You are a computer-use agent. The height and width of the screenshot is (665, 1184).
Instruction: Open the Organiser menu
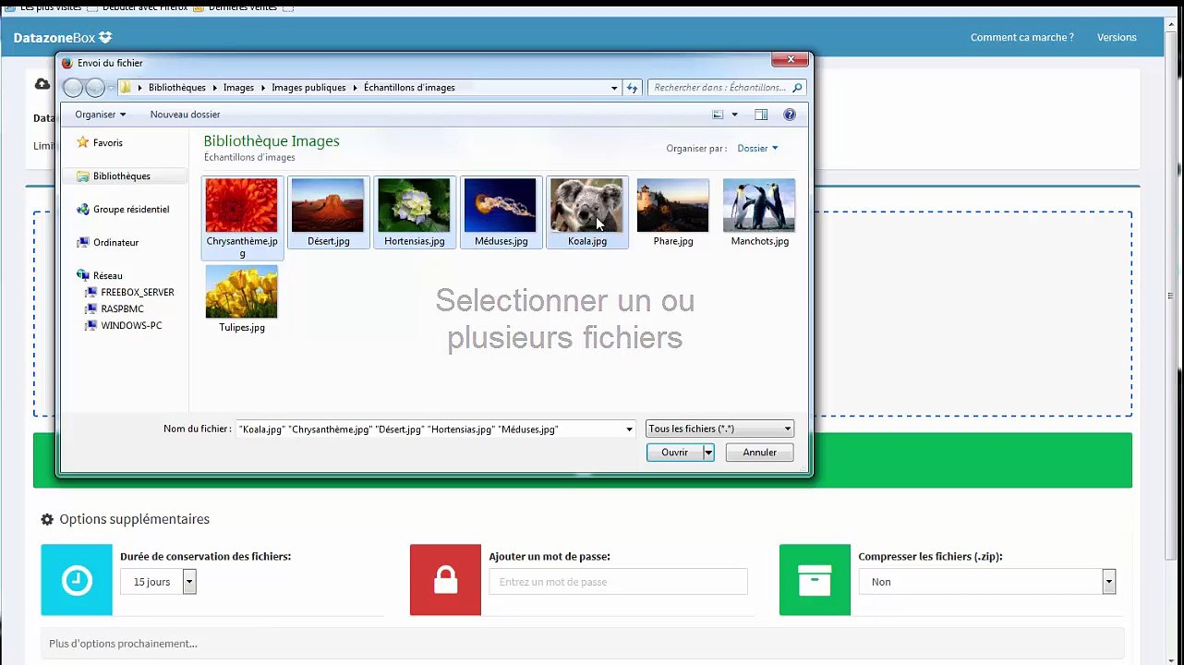pos(100,115)
